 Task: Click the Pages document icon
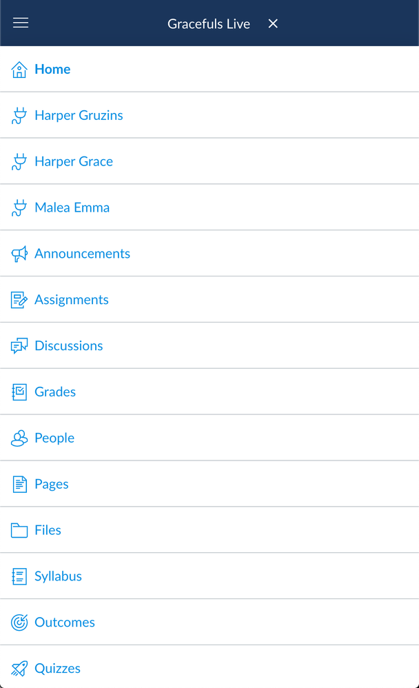pos(19,484)
